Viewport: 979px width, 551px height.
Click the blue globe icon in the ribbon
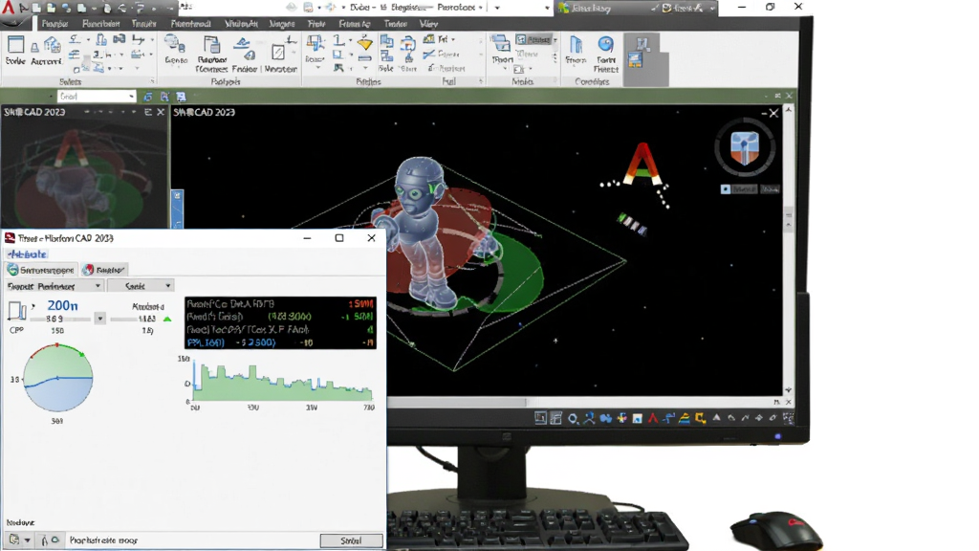pyautogui.click(x=605, y=44)
